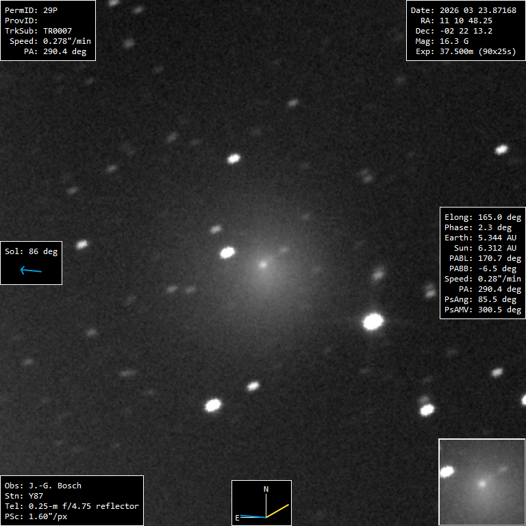This screenshot has width=526, height=526.
Task: Click the TrkSub: TR0007 label
Action: (38, 31)
